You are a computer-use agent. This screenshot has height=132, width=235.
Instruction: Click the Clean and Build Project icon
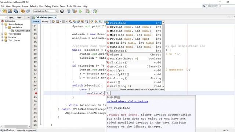(x=75, y=11)
